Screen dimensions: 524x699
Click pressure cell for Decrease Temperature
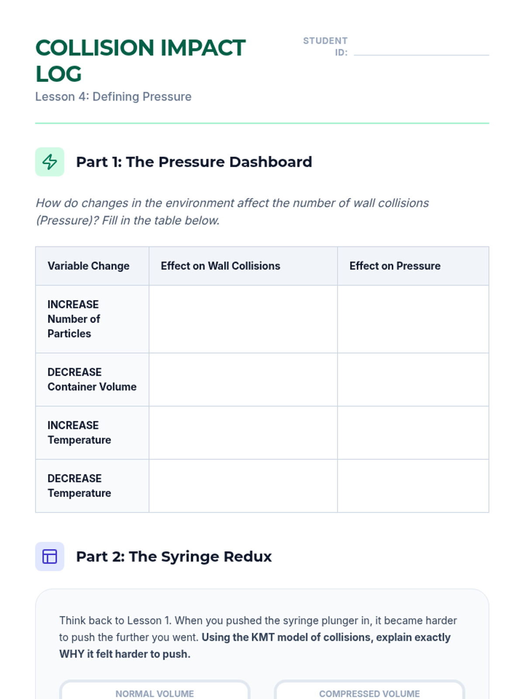pos(413,485)
